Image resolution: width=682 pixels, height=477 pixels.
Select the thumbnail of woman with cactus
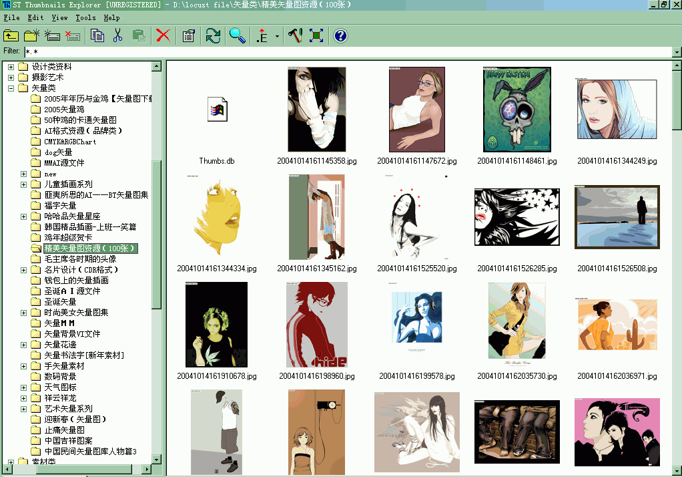[x=617, y=325]
